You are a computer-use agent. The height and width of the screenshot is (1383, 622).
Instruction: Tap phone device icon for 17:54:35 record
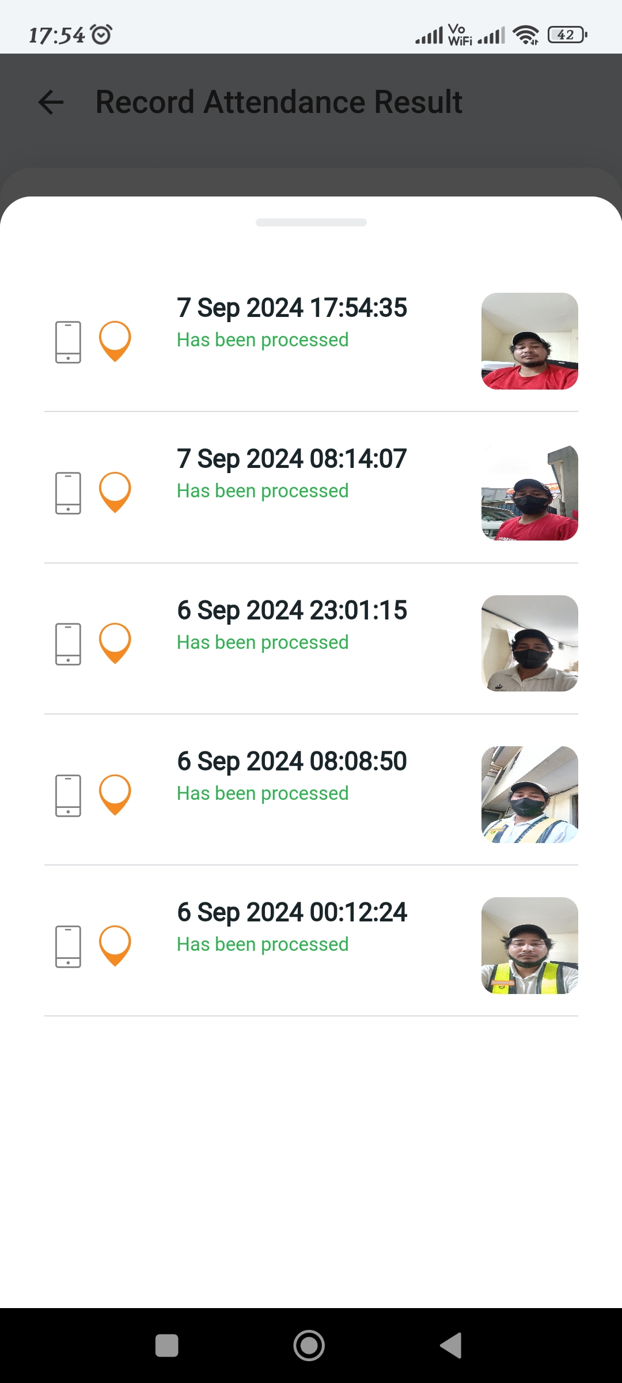click(x=68, y=342)
